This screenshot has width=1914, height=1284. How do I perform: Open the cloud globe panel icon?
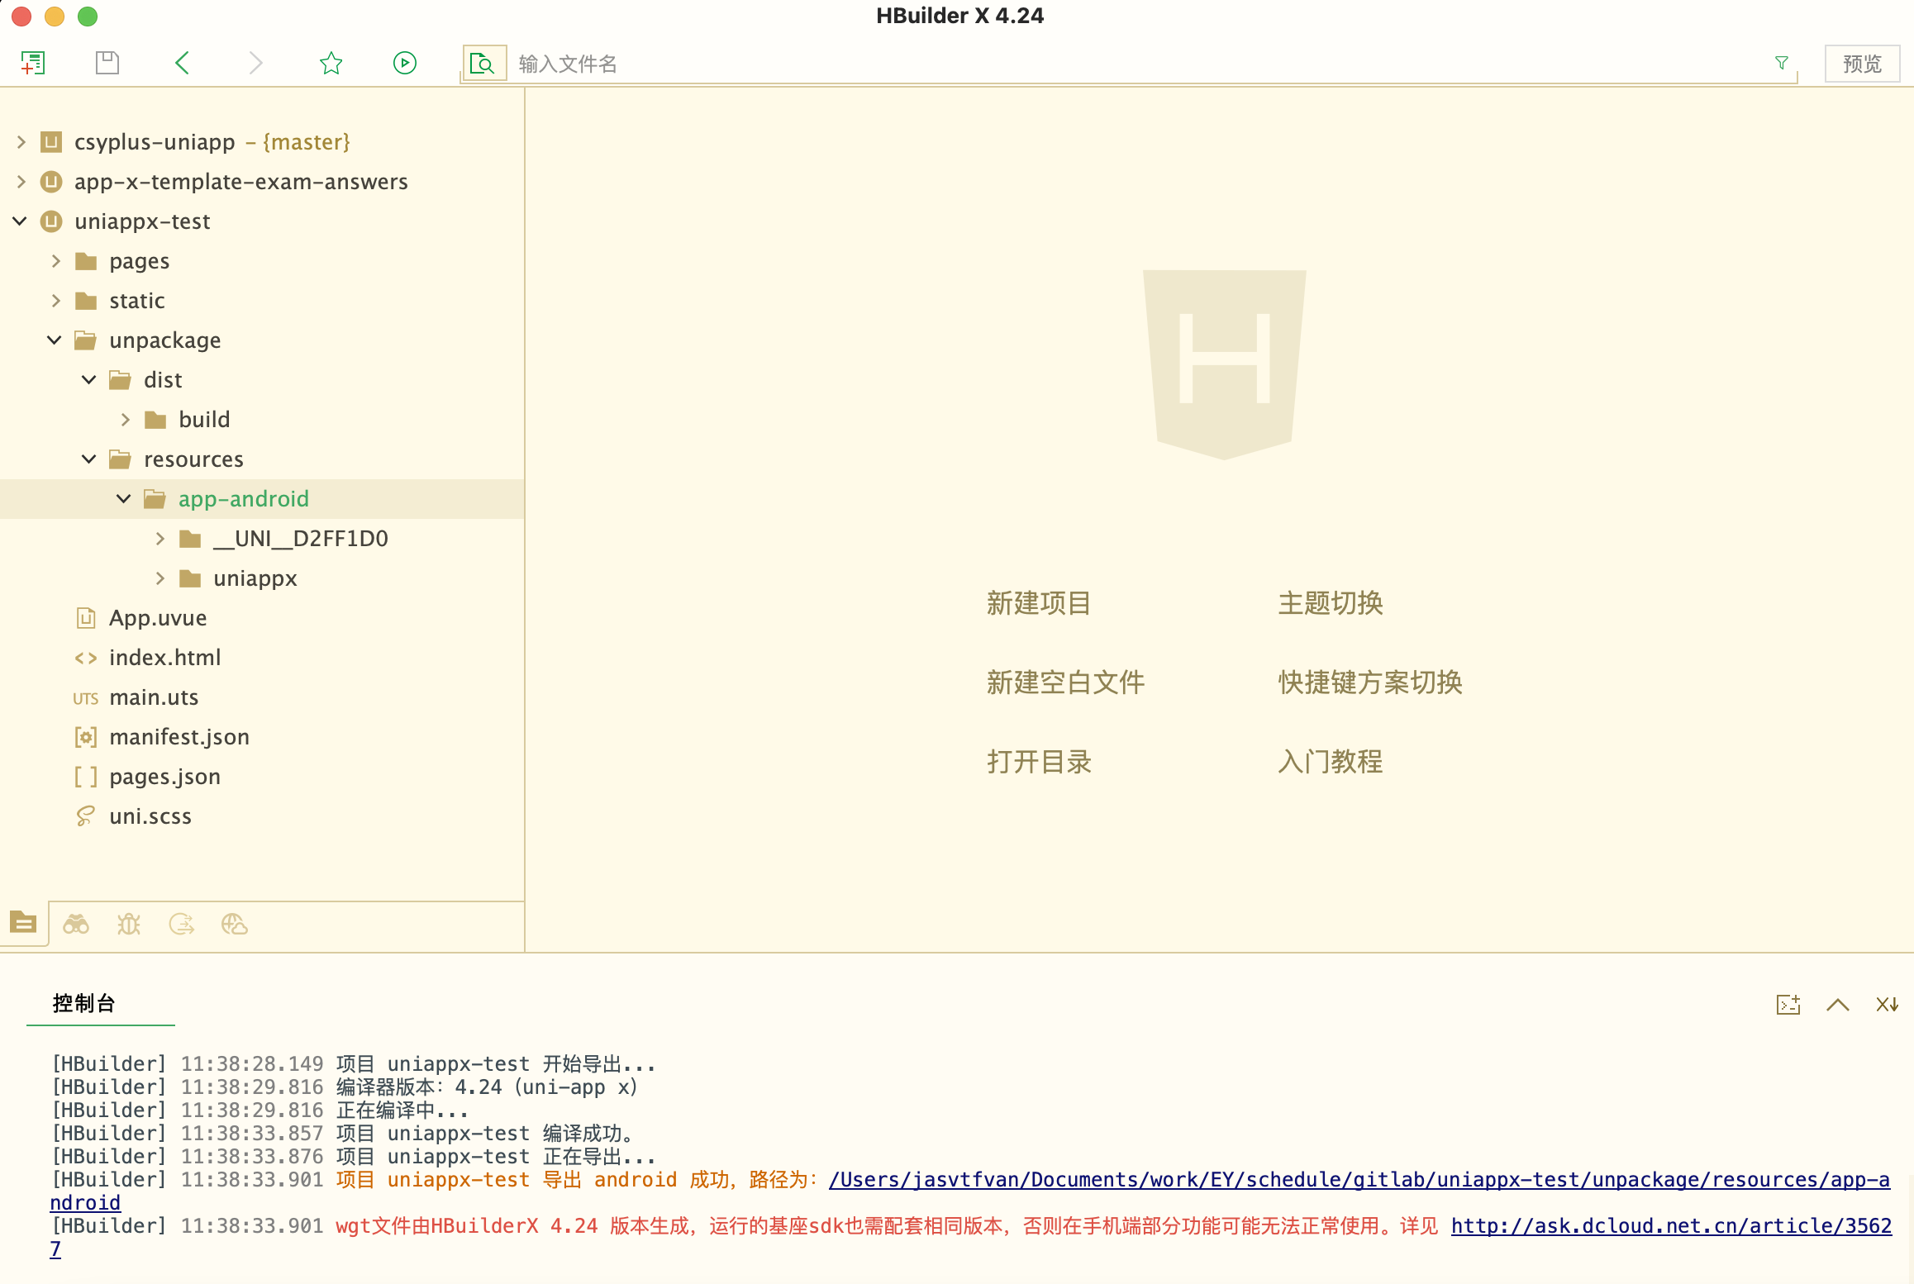pos(235,924)
